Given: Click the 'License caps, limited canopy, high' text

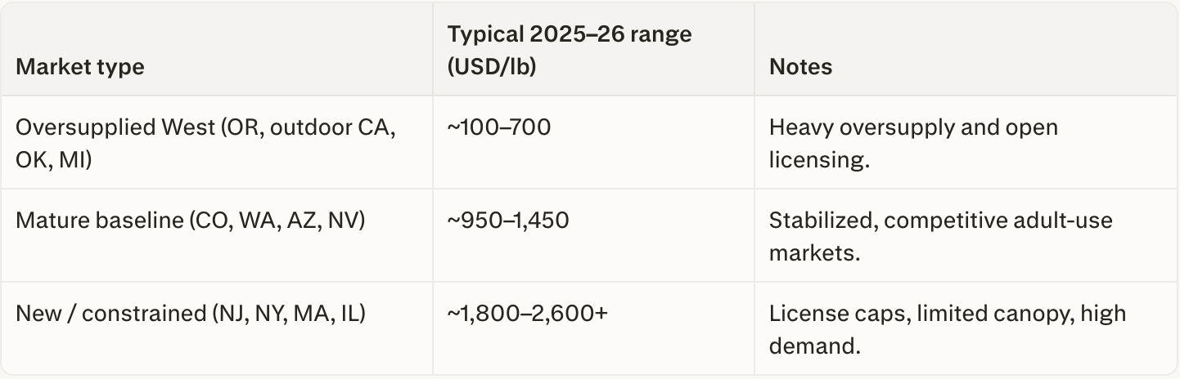Looking at the screenshot, I should coord(947,314).
